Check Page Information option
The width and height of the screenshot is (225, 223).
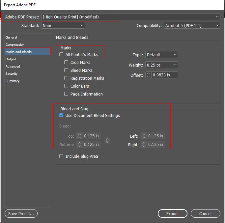tap(66, 94)
